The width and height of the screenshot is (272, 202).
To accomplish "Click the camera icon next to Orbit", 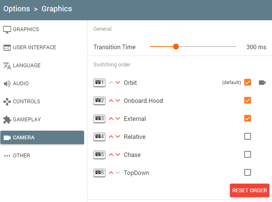I will [262, 83].
